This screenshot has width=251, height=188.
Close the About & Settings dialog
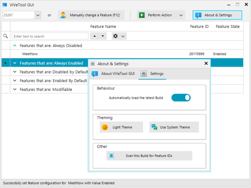point(206,64)
